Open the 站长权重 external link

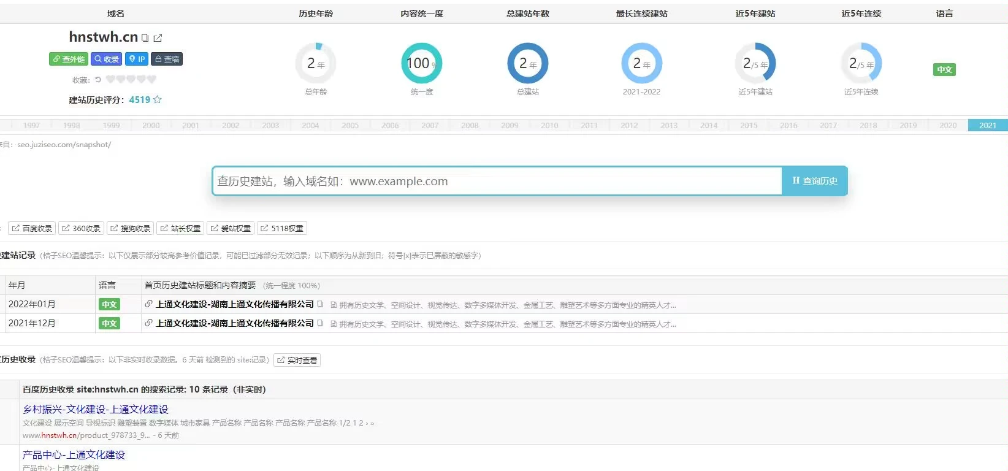(x=180, y=228)
